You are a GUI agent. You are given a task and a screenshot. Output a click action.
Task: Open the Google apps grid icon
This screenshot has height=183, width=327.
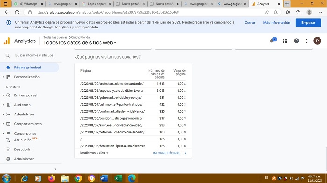click(285, 41)
